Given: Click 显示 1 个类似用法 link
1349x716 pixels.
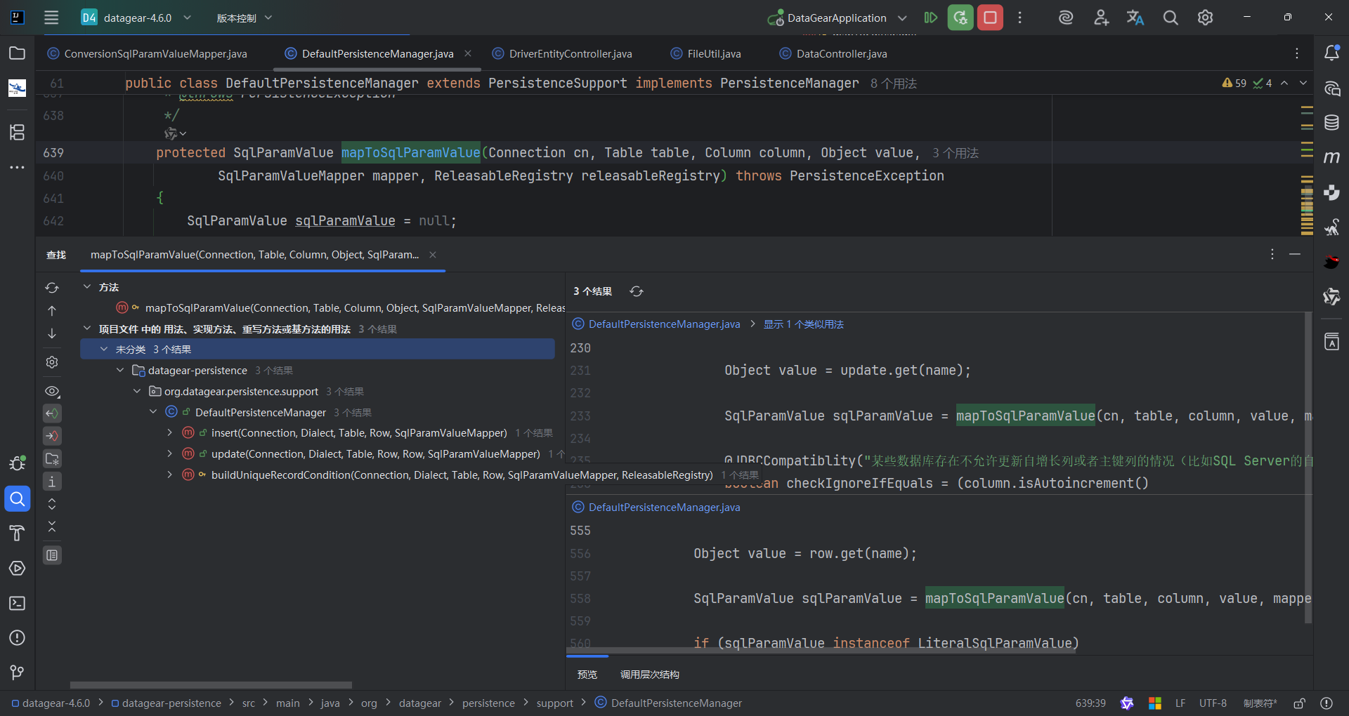Looking at the screenshot, I should tap(804, 324).
